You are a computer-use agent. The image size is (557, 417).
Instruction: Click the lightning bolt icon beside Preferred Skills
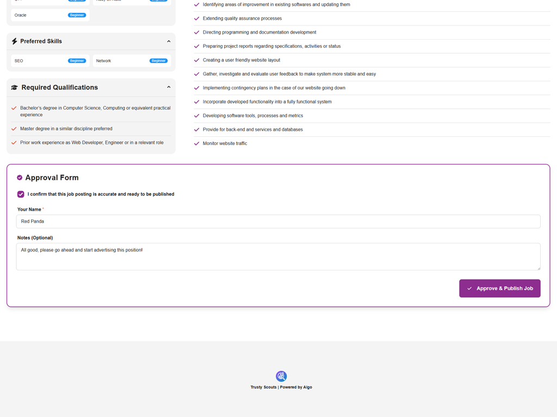point(15,41)
